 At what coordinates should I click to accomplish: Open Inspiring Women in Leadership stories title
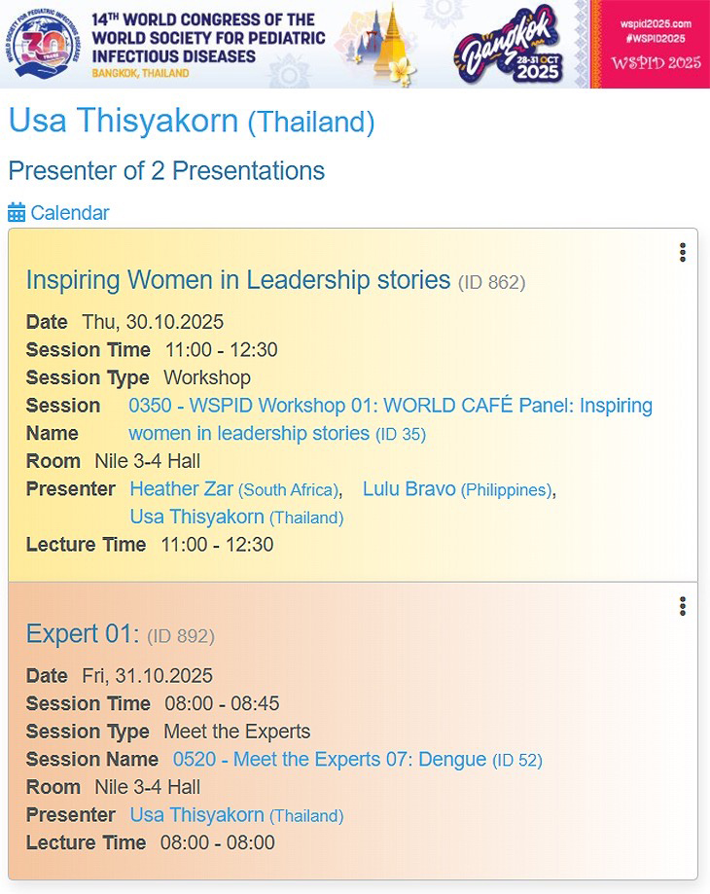[x=238, y=280]
